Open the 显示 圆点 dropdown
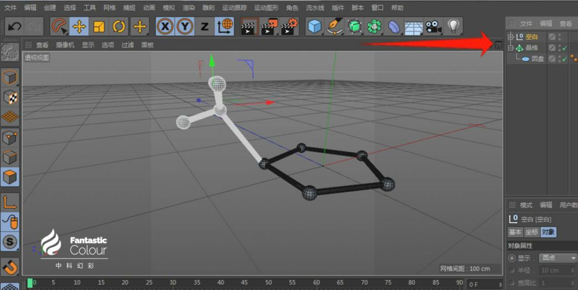Screen dimensions: 578x290 (558, 258)
